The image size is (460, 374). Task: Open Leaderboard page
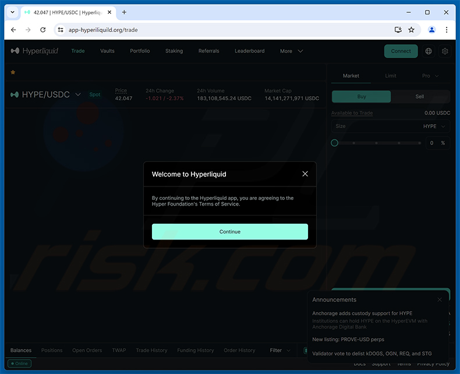click(250, 51)
